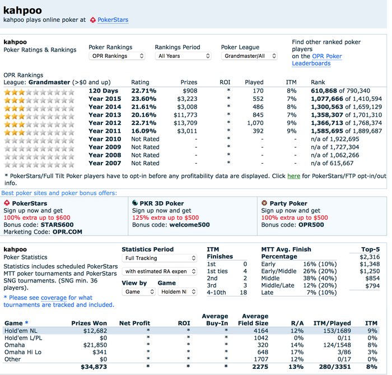The width and height of the screenshot is (392, 375).
Task: Open the View by dropdown showing Game
Action: [138, 291]
